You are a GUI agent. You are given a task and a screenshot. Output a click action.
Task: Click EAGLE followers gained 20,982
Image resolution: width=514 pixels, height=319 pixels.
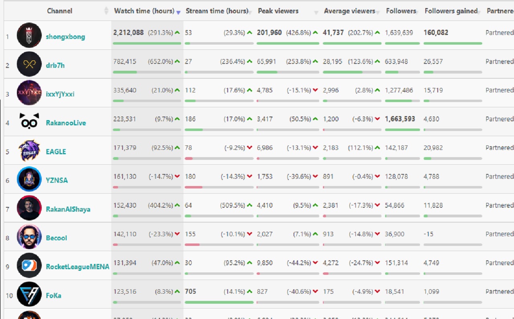coord(433,148)
